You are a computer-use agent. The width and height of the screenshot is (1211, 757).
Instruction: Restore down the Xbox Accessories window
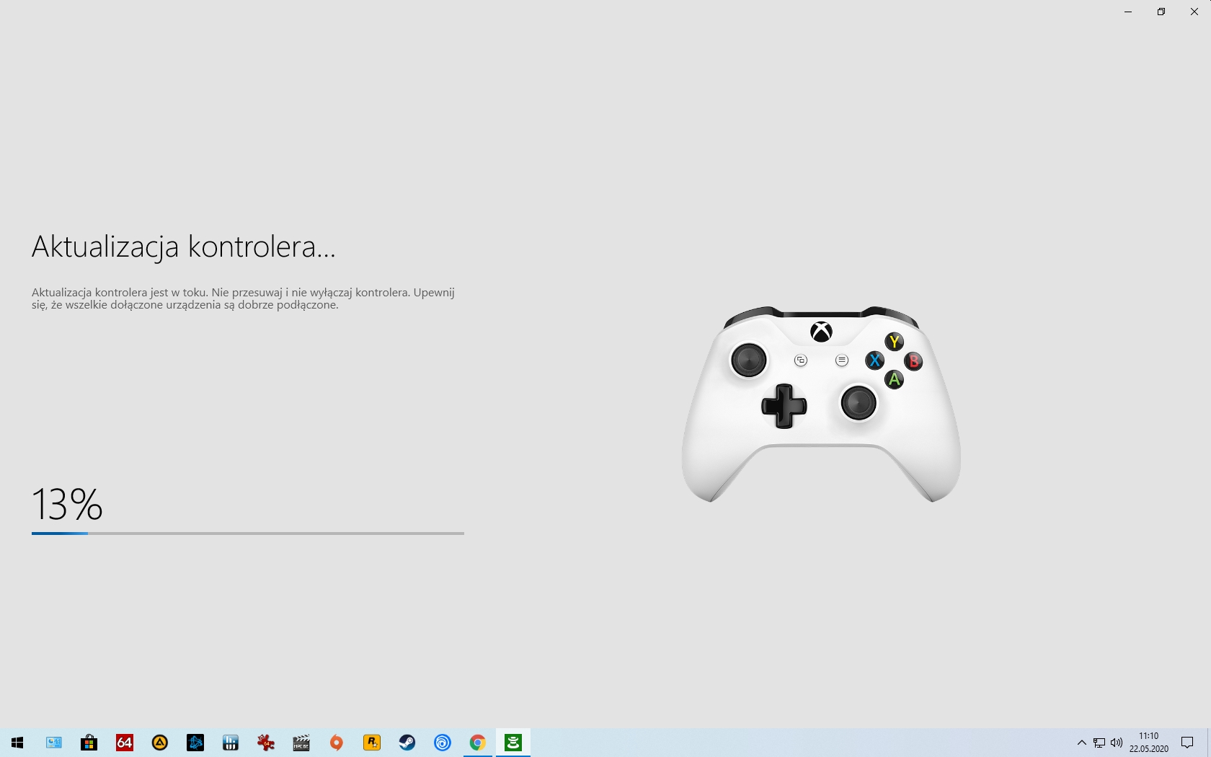click(x=1161, y=12)
